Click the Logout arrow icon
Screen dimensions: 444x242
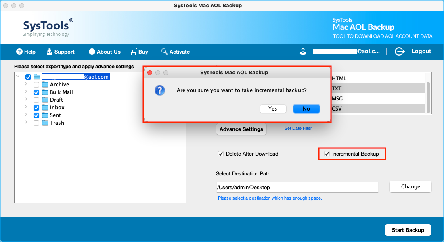click(x=400, y=52)
